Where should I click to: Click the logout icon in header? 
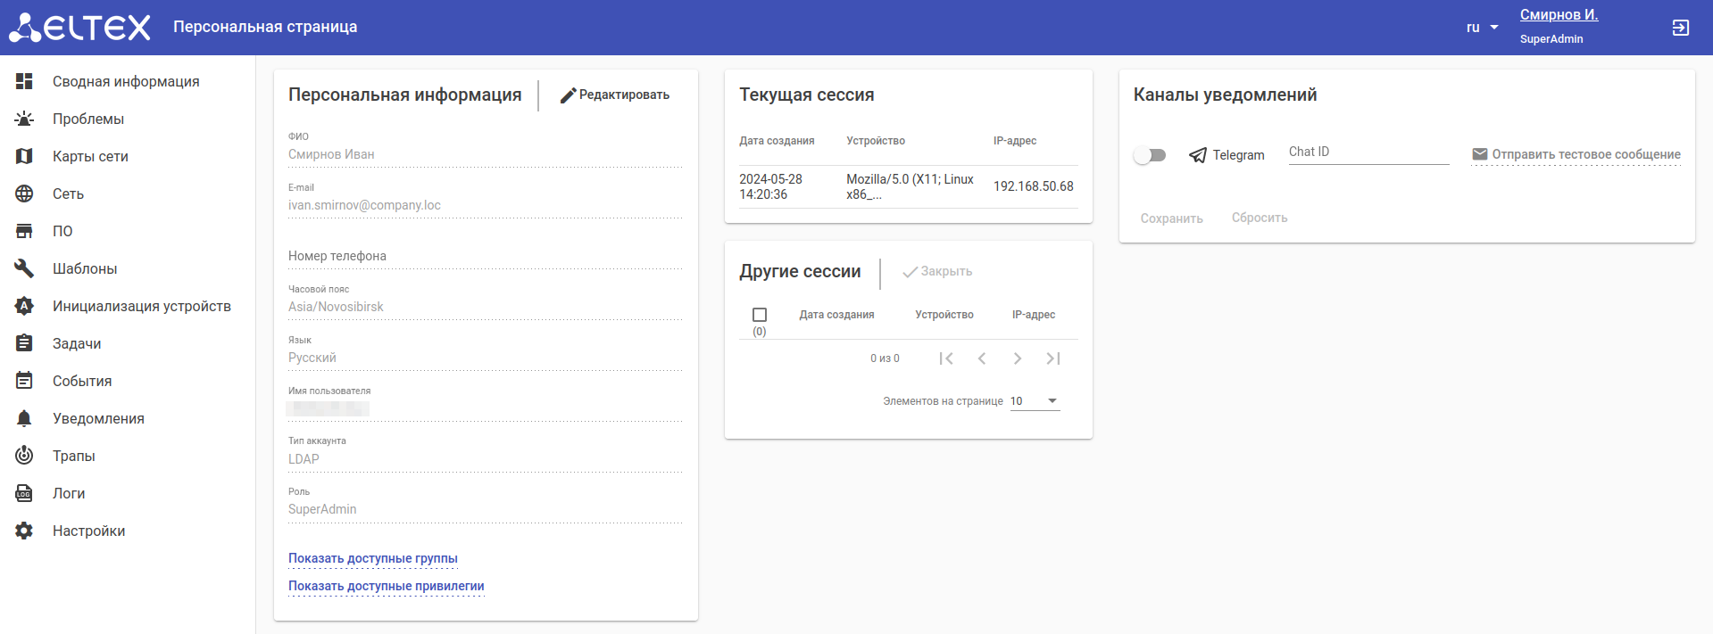1680,28
